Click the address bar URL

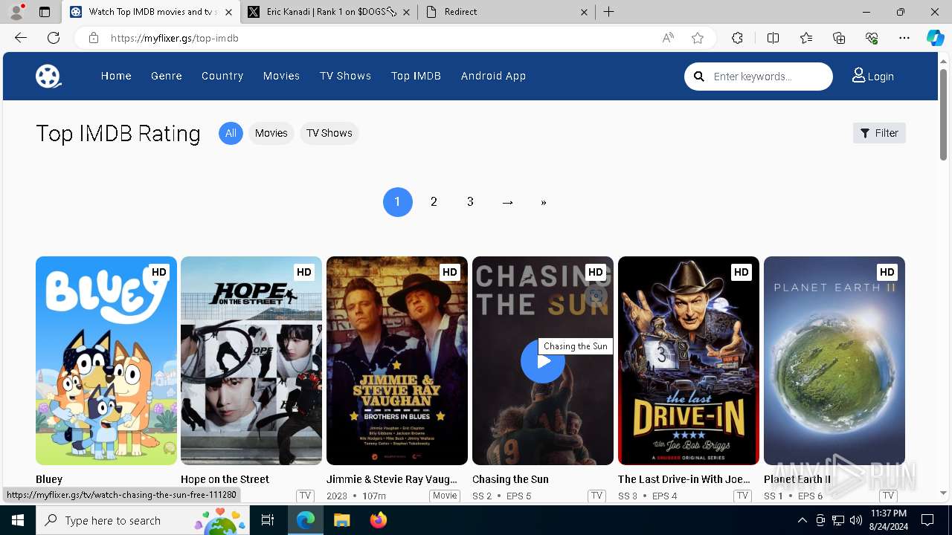click(174, 38)
